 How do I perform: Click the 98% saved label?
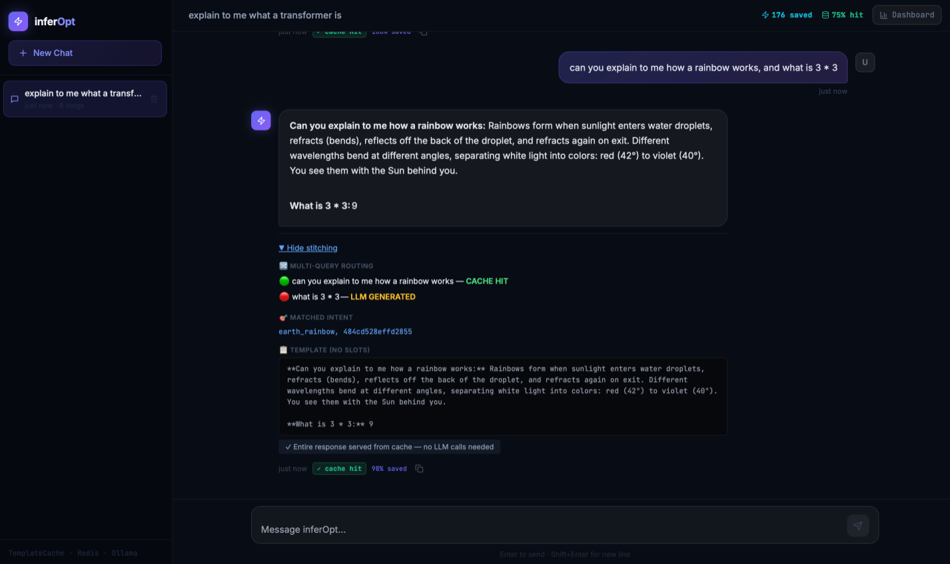pos(389,469)
